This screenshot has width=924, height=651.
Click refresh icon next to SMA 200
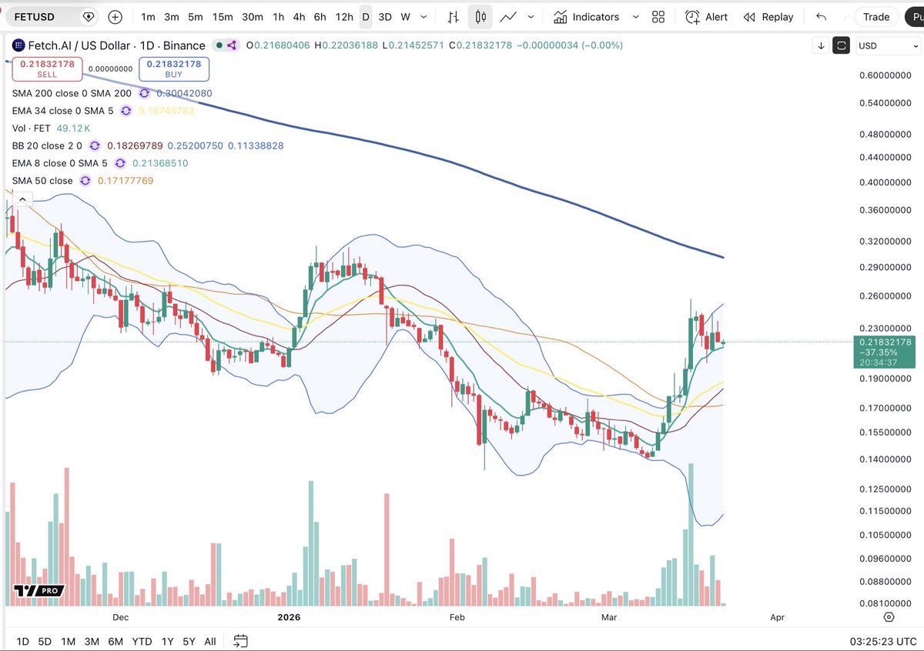[145, 93]
